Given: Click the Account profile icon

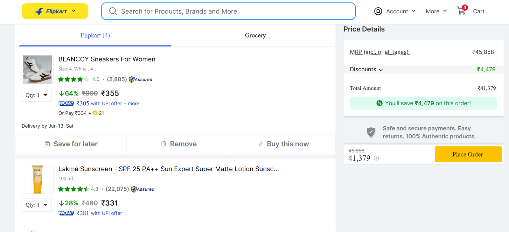Looking at the screenshot, I should 378,11.
